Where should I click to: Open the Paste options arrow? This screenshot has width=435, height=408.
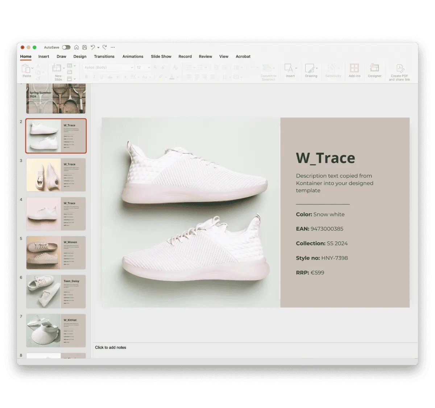32,68
